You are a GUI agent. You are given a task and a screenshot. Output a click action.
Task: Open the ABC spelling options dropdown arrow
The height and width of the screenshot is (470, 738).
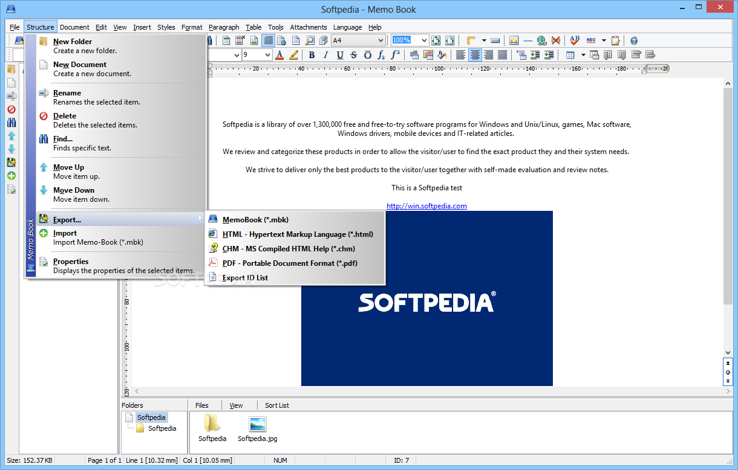pyautogui.click(x=604, y=40)
